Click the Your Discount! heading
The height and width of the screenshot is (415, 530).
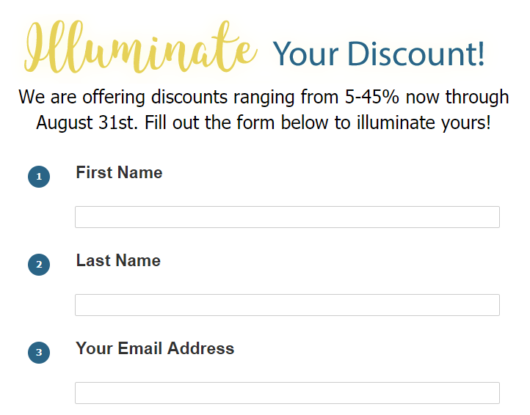tap(379, 54)
